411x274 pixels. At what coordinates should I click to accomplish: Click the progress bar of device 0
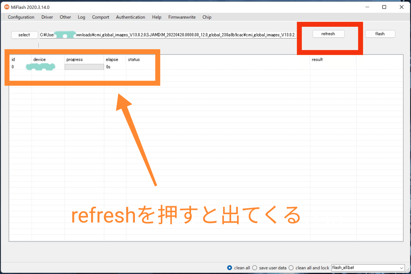click(x=84, y=67)
